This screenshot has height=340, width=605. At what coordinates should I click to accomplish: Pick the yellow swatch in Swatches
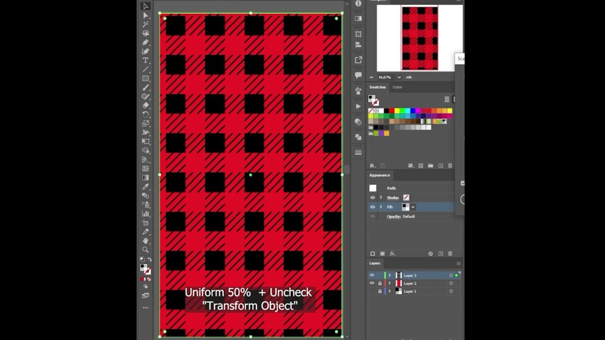(x=397, y=111)
